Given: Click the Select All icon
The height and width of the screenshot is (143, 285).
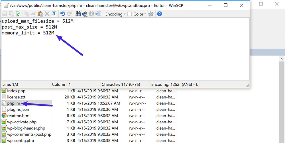Looking at the screenshot, I should pos(54,14).
